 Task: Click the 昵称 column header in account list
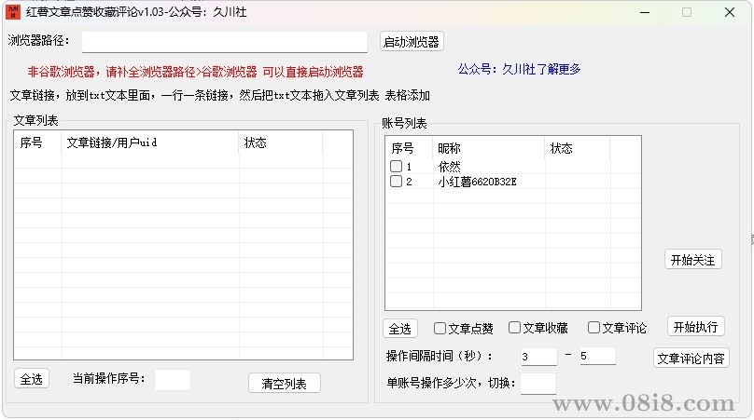point(488,148)
